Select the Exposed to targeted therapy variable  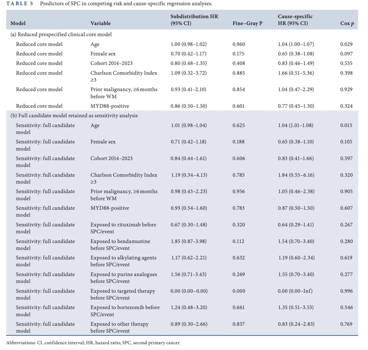click(122, 294)
